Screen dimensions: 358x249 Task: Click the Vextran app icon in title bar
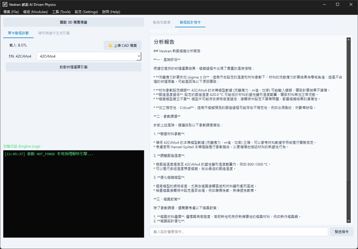click(x=5, y=4)
